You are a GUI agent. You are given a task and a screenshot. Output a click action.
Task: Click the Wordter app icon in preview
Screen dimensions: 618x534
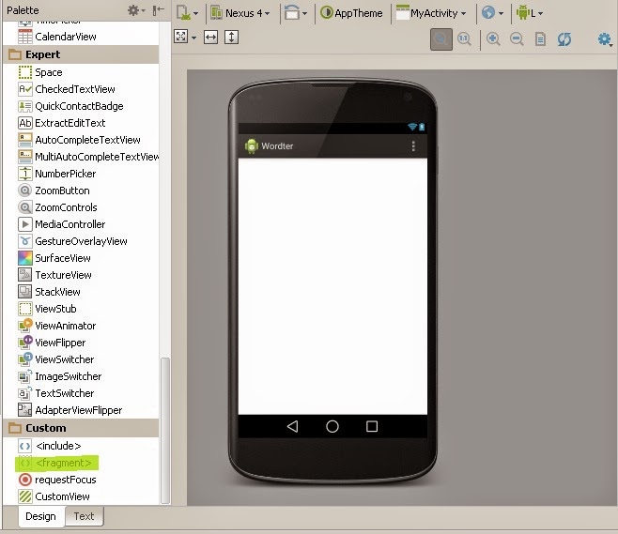(x=251, y=146)
